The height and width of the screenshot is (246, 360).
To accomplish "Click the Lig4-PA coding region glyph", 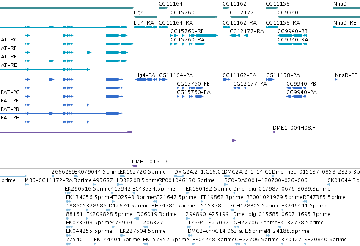I will pos(146,80).
